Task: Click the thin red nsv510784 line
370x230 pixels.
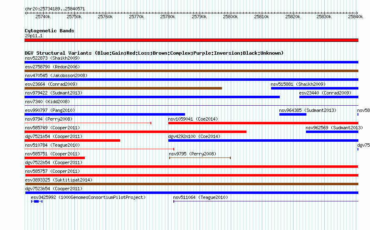Action: point(99,149)
